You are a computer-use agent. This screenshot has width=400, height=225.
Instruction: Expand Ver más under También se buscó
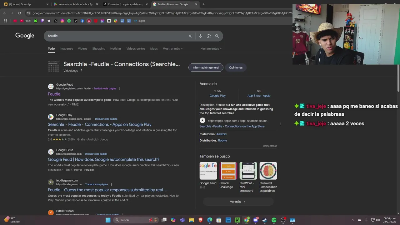coord(238,202)
